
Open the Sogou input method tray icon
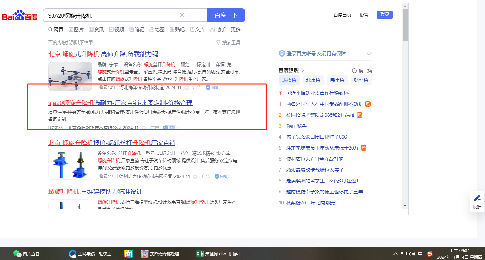tap(430, 254)
